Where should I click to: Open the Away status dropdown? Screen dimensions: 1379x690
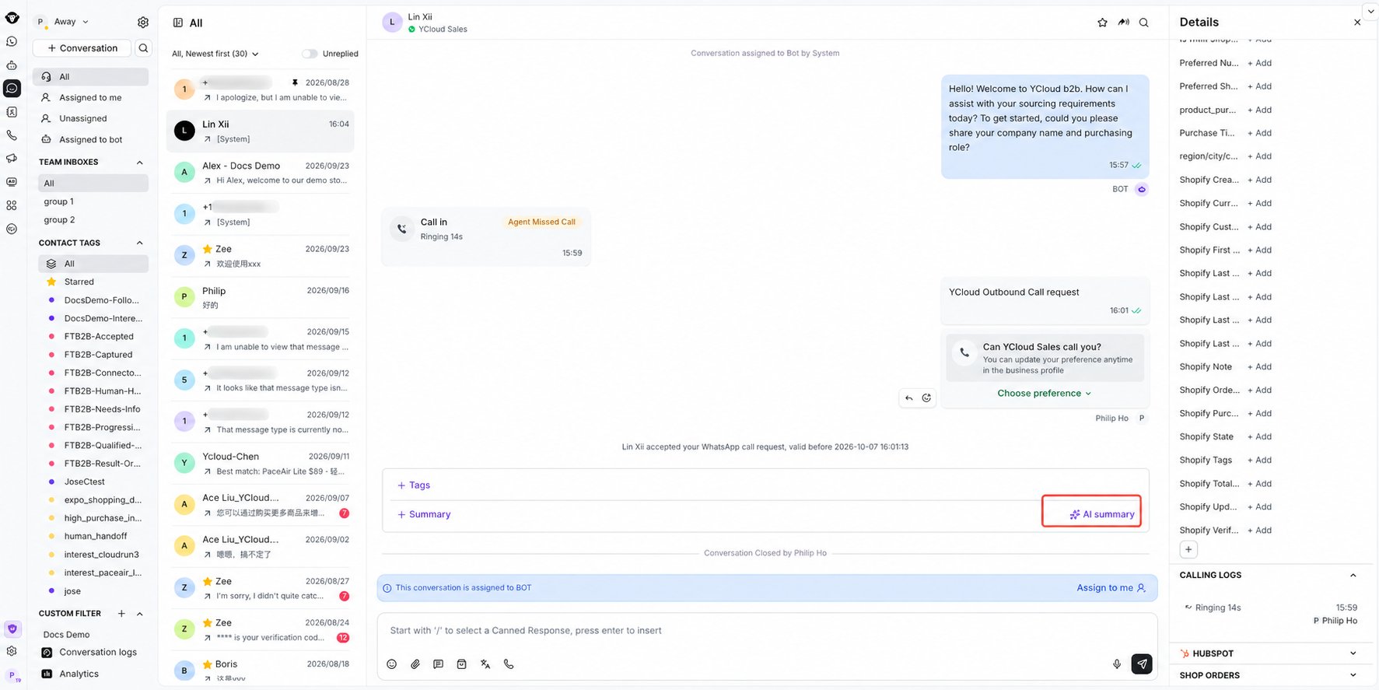pyautogui.click(x=71, y=22)
